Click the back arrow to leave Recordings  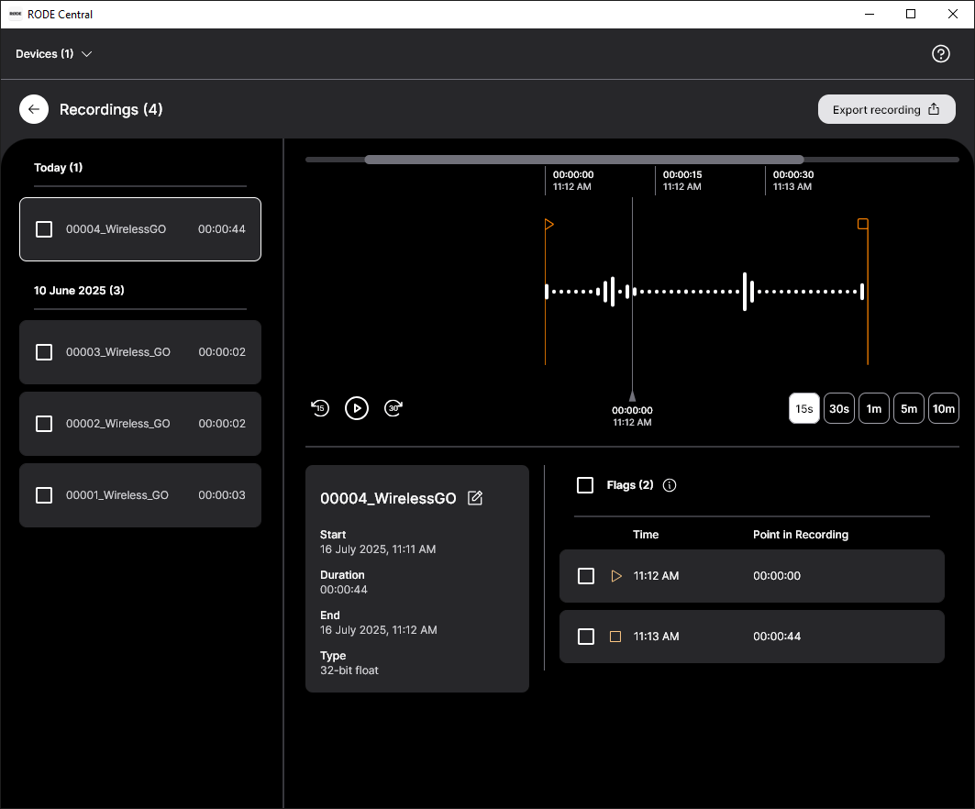pyautogui.click(x=33, y=109)
